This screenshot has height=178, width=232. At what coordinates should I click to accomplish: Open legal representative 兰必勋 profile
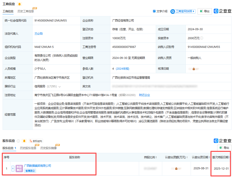38,33
